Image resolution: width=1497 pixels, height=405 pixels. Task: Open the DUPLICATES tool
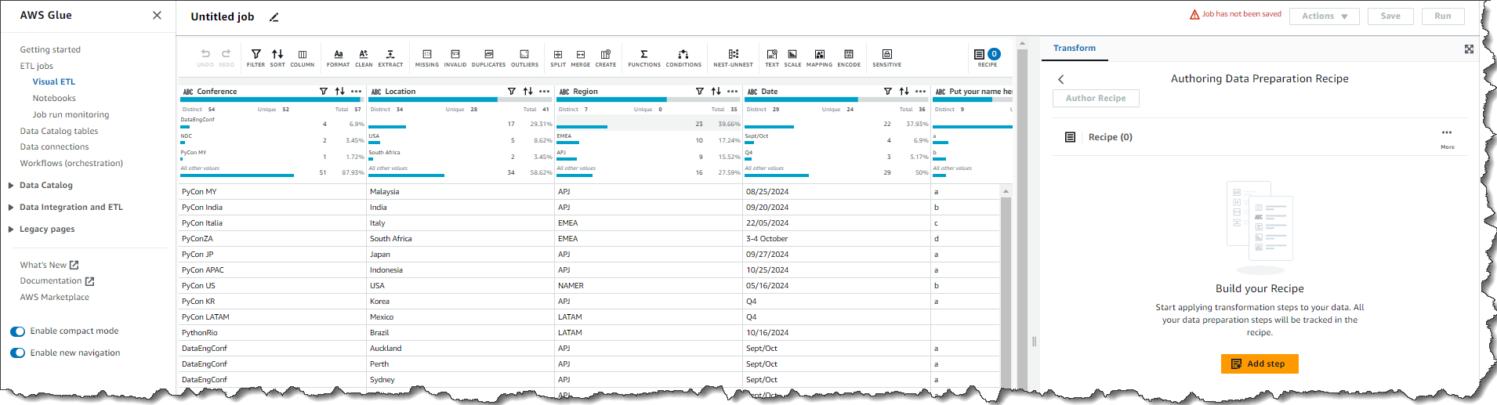click(x=488, y=57)
